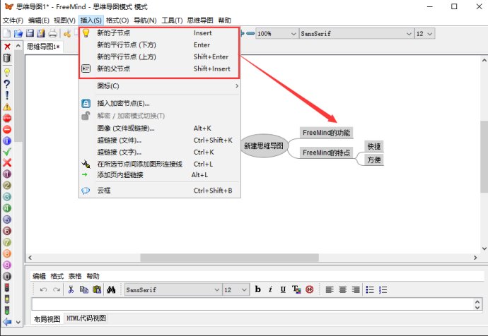Viewport: 488px width, 336px height.
Task: Select the 思维导图1* document tab
Action: click(x=43, y=47)
